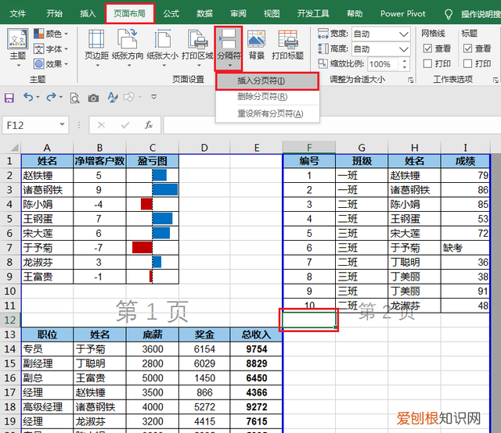Click the camera icon in quick access toolbar
The image size is (501, 433).
[x=93, y=98]
